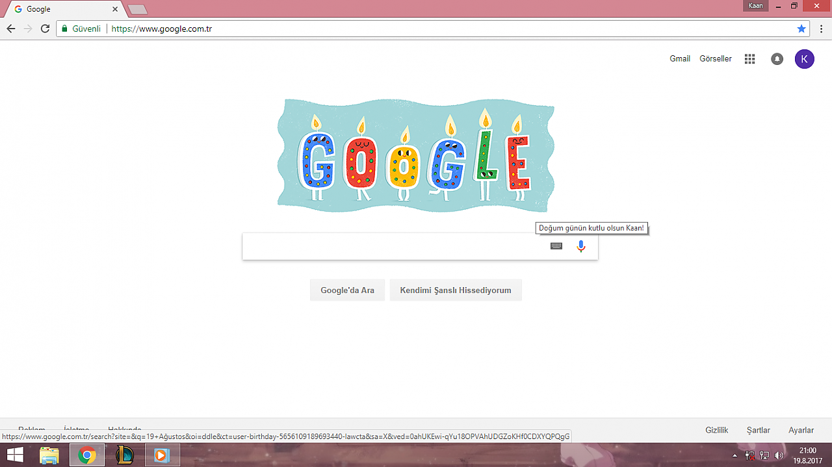Open File Explorer from taskbar
The image size is (832, 467).
[50, 455]
